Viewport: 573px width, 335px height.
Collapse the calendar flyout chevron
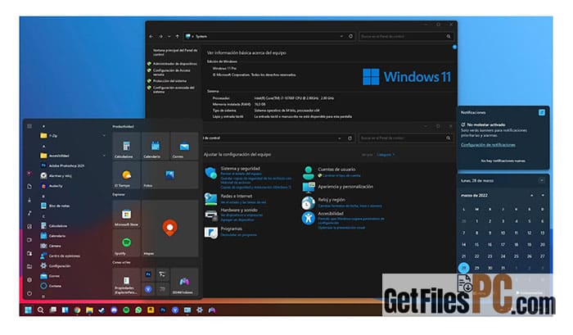(542, 180)
